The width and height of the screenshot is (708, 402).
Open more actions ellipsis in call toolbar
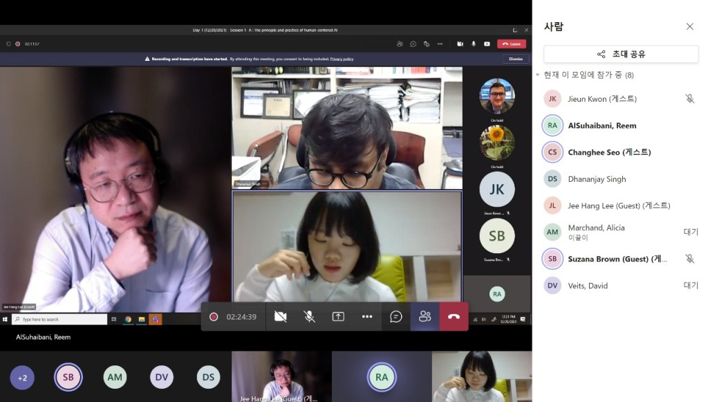click(367, 316)
